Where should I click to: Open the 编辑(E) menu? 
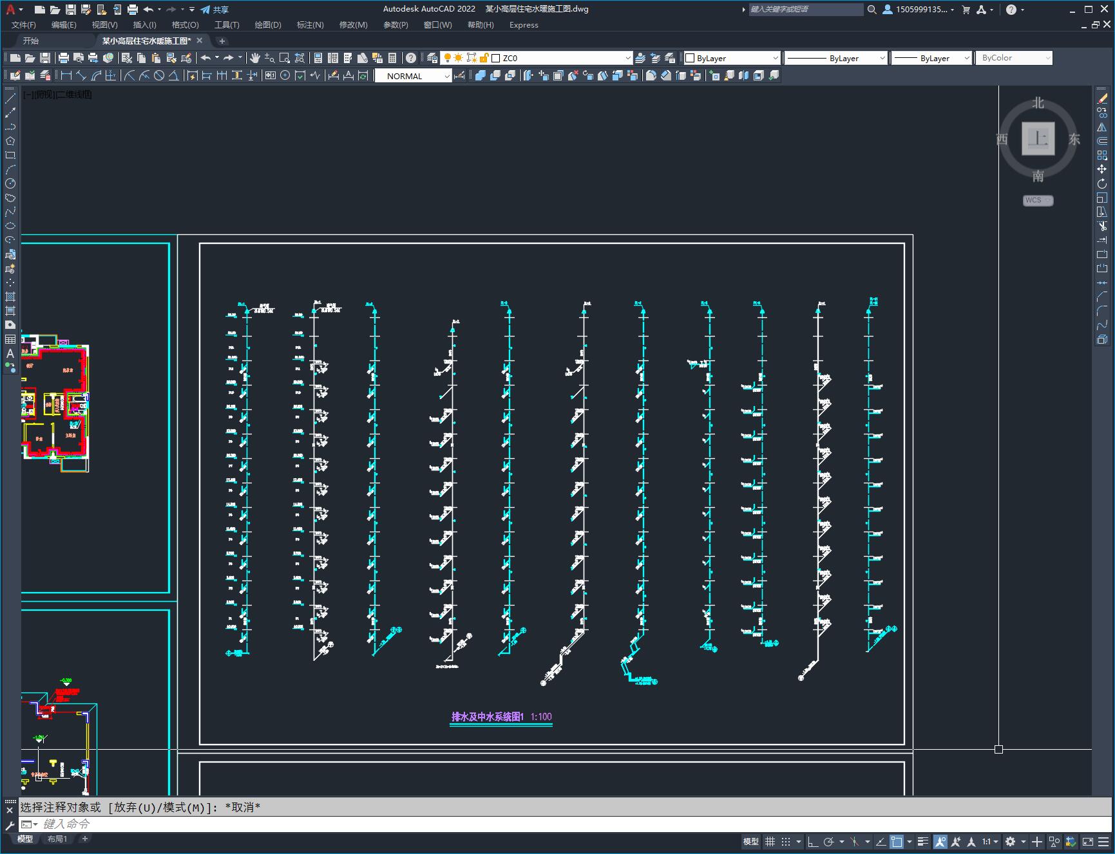64,25
